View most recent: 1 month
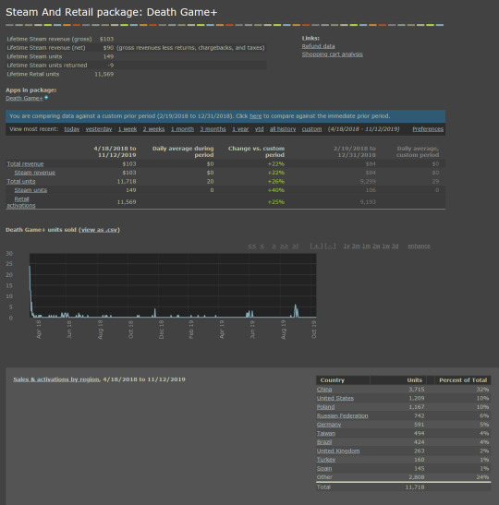 click(x=182, y=129)
